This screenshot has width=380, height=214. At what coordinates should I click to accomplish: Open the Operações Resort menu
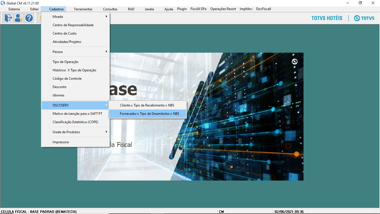(x=223, y=9)
